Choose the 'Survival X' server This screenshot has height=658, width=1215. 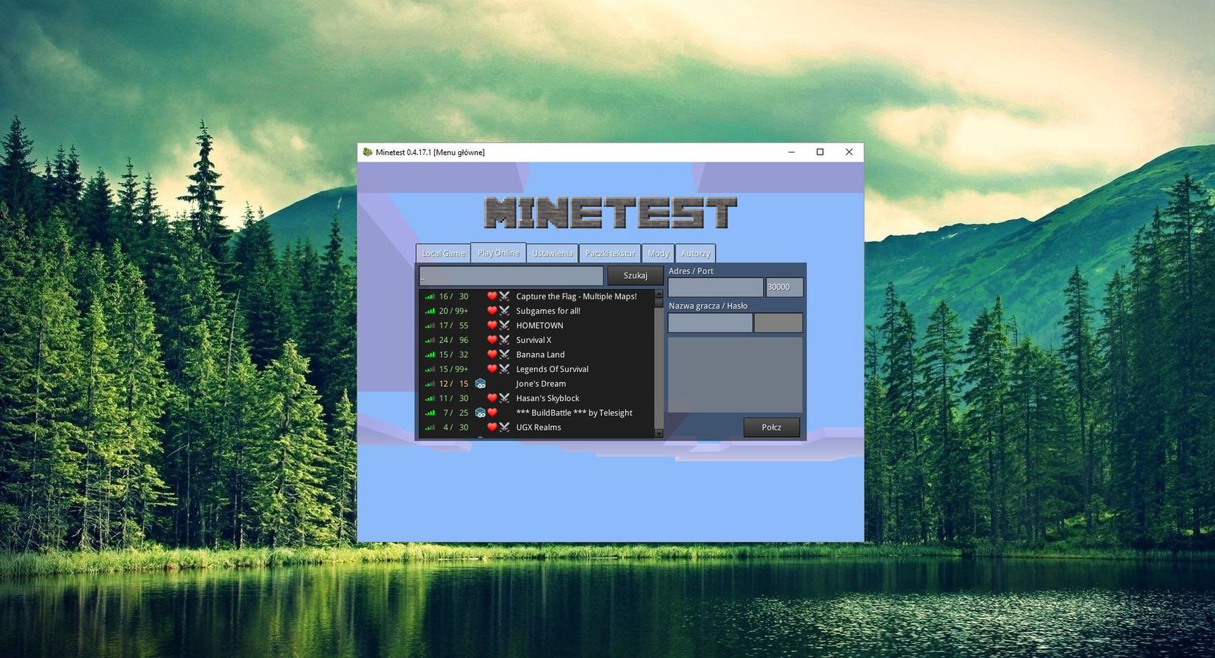click(533, 340)
